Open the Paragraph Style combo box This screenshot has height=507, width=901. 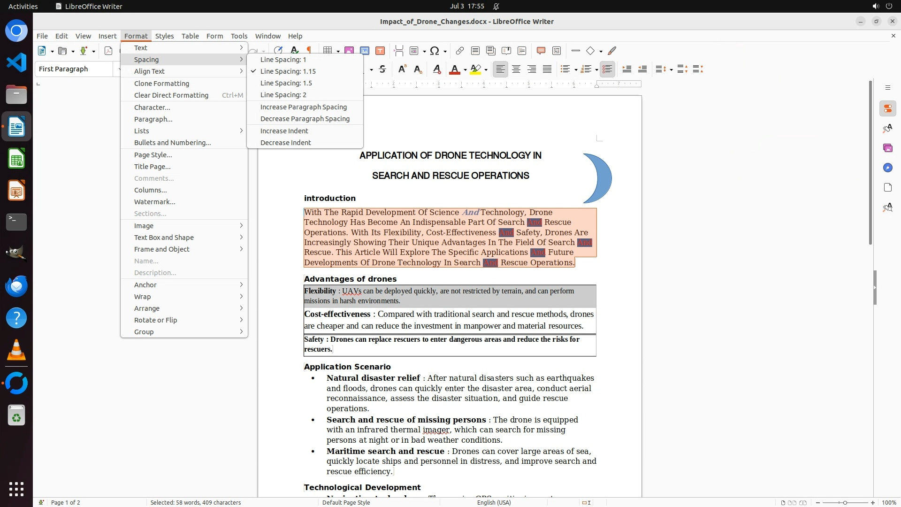pyautogui.click(x=74, y=69)
